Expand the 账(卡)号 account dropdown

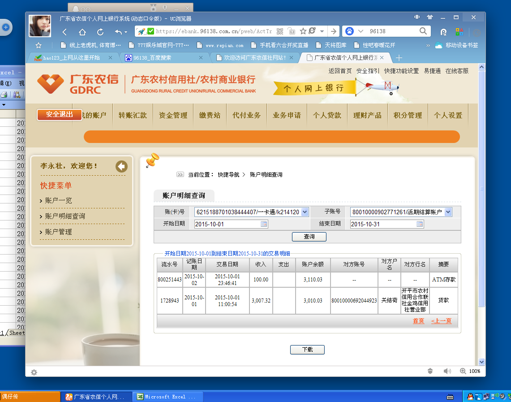pos(305,212)
